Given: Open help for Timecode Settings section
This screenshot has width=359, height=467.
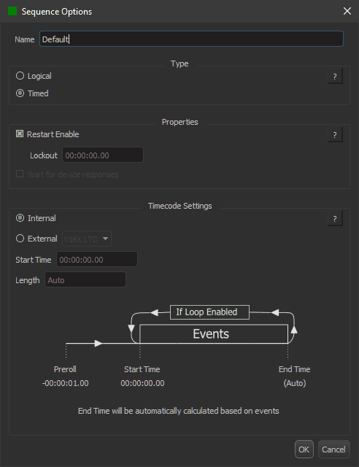Looking at the screenshot, I should [335, 219].
